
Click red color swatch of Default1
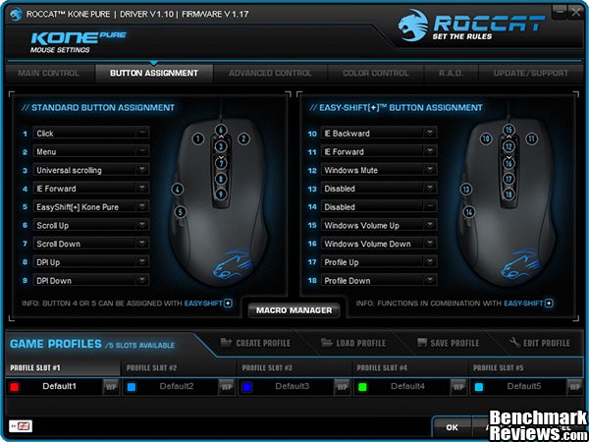[x=15, y=387]
